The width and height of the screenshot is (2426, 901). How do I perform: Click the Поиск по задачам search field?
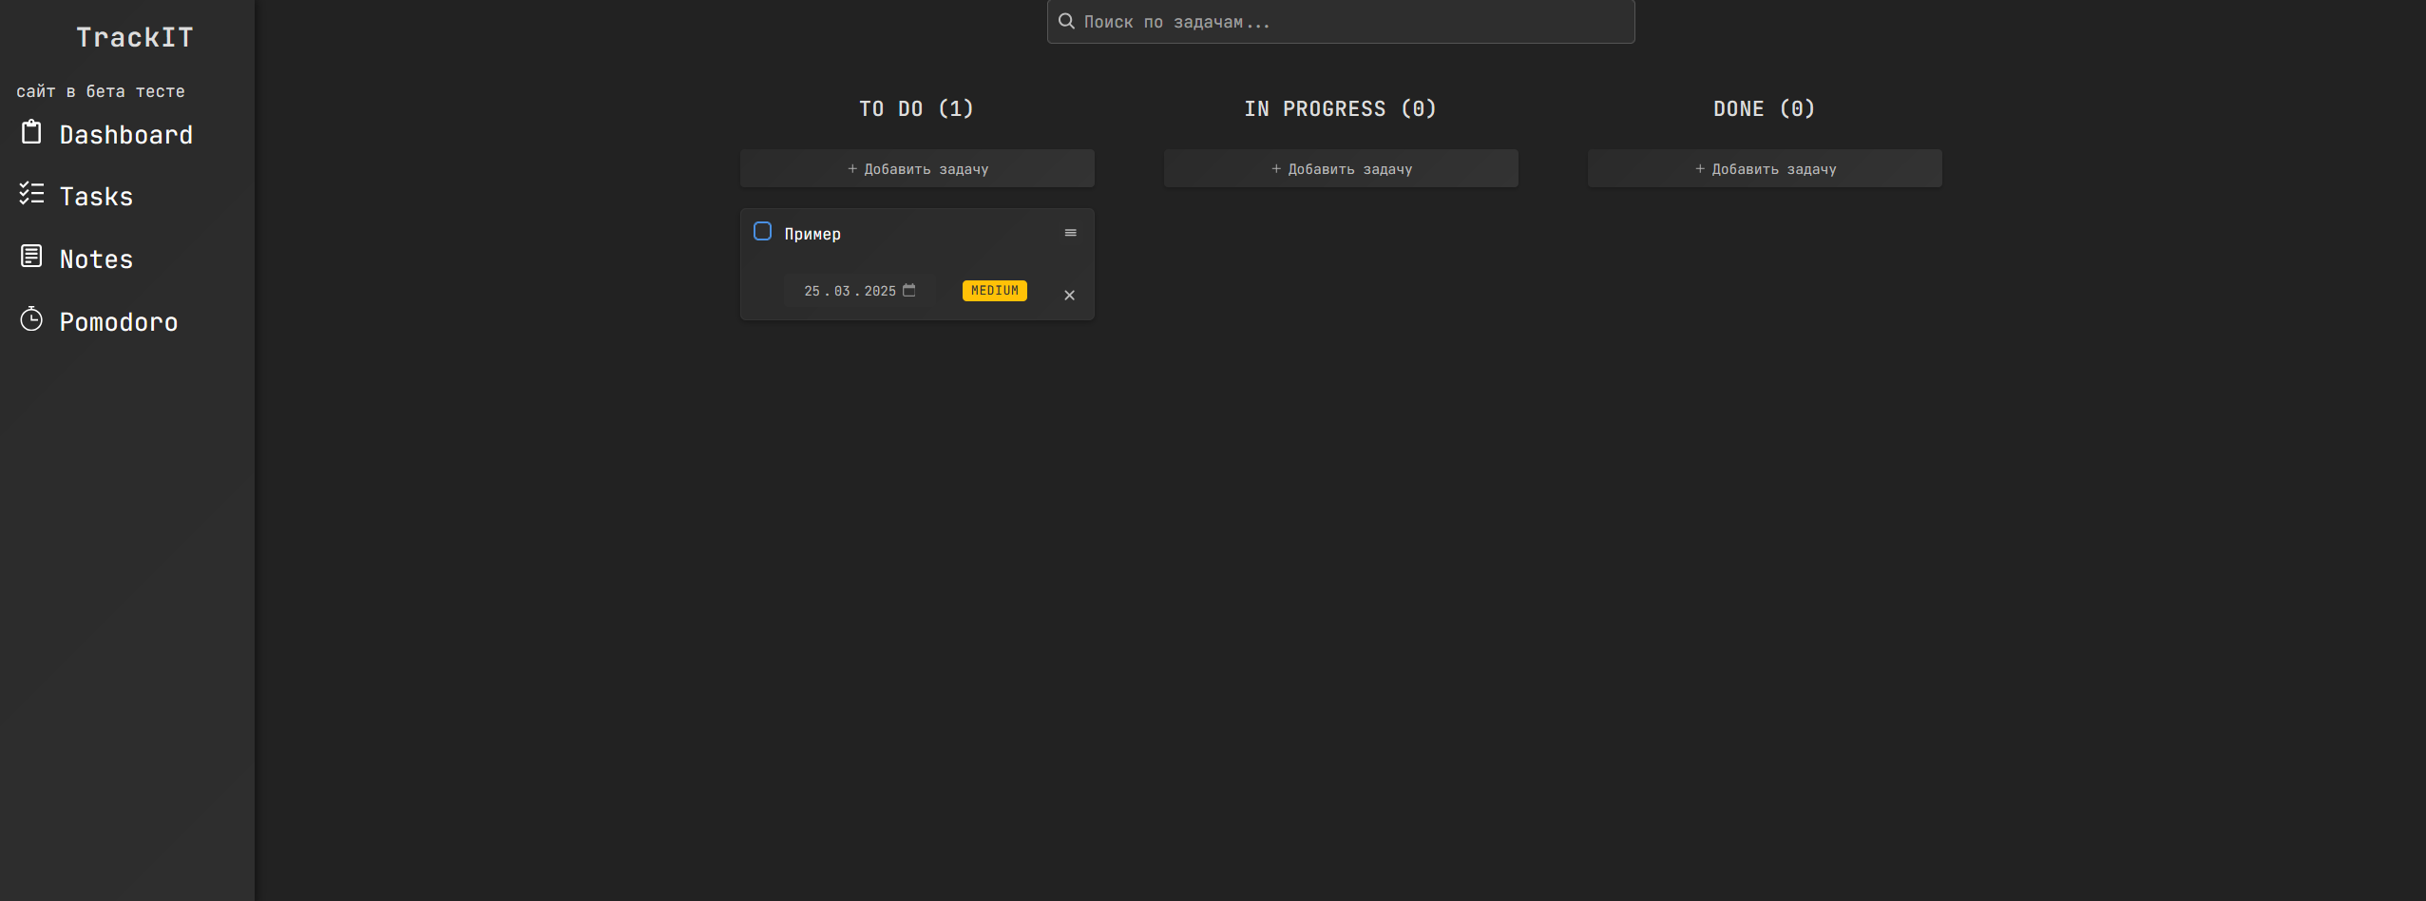point(1235,21)
